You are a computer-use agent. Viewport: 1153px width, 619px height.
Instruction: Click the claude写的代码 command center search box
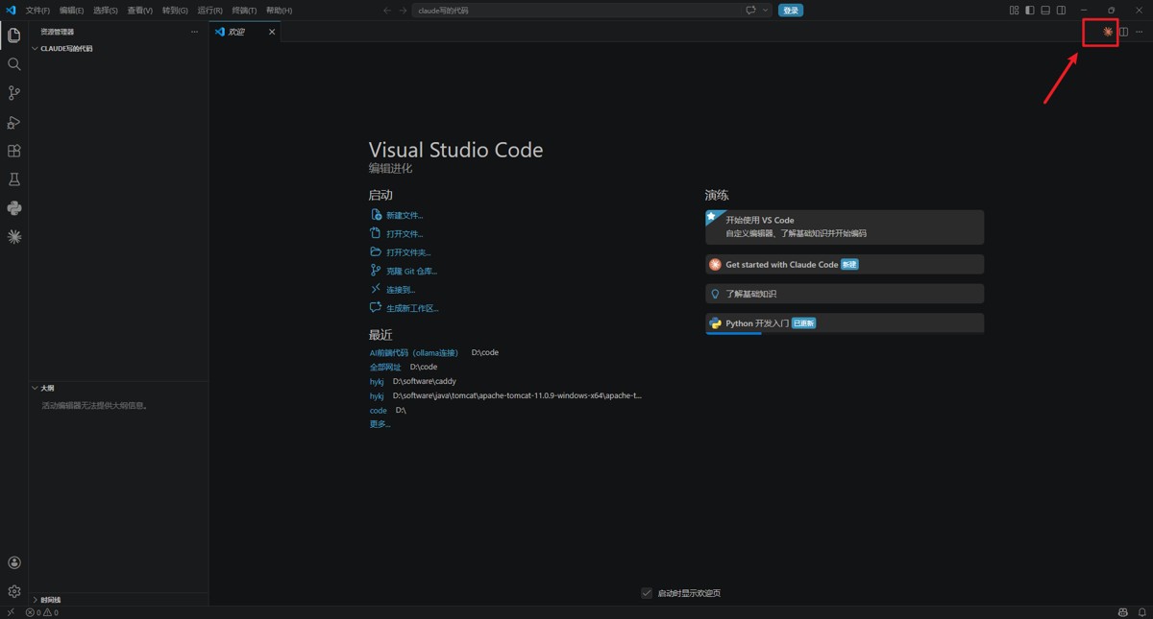point(576,11)
